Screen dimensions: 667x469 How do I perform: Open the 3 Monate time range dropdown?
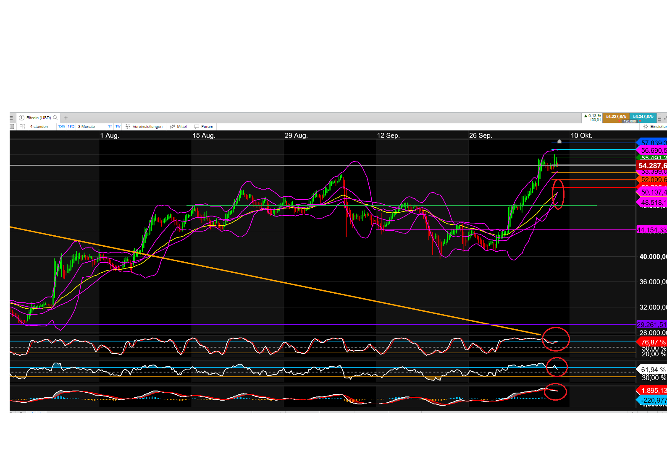pos(87,126)
